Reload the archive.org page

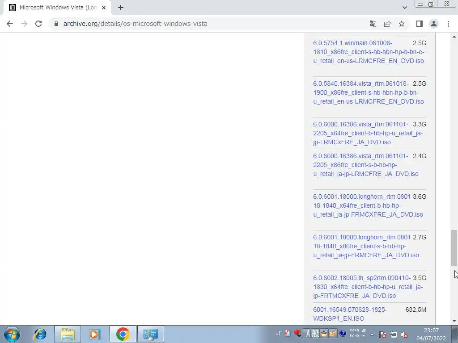click(x=38, y=24)
